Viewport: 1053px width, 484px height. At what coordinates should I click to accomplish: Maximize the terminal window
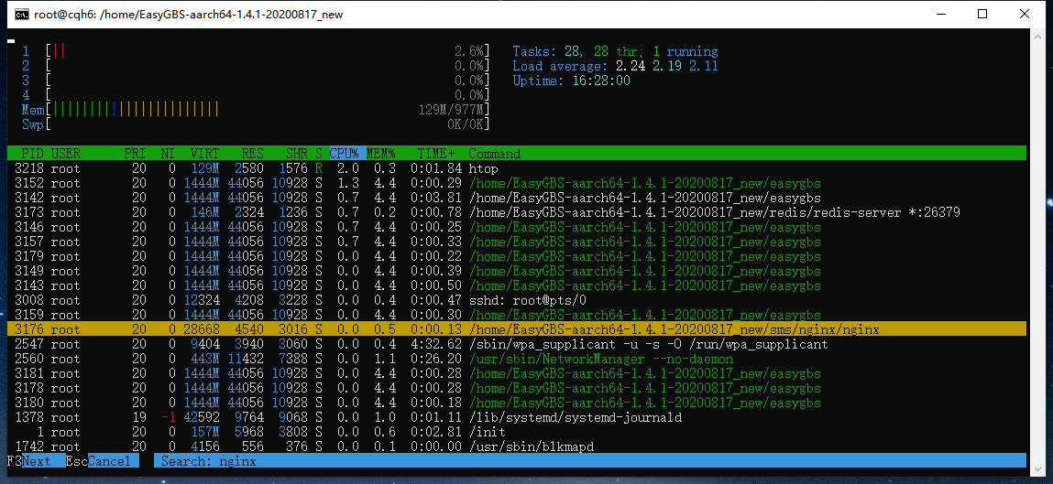(x=982, y=14)
